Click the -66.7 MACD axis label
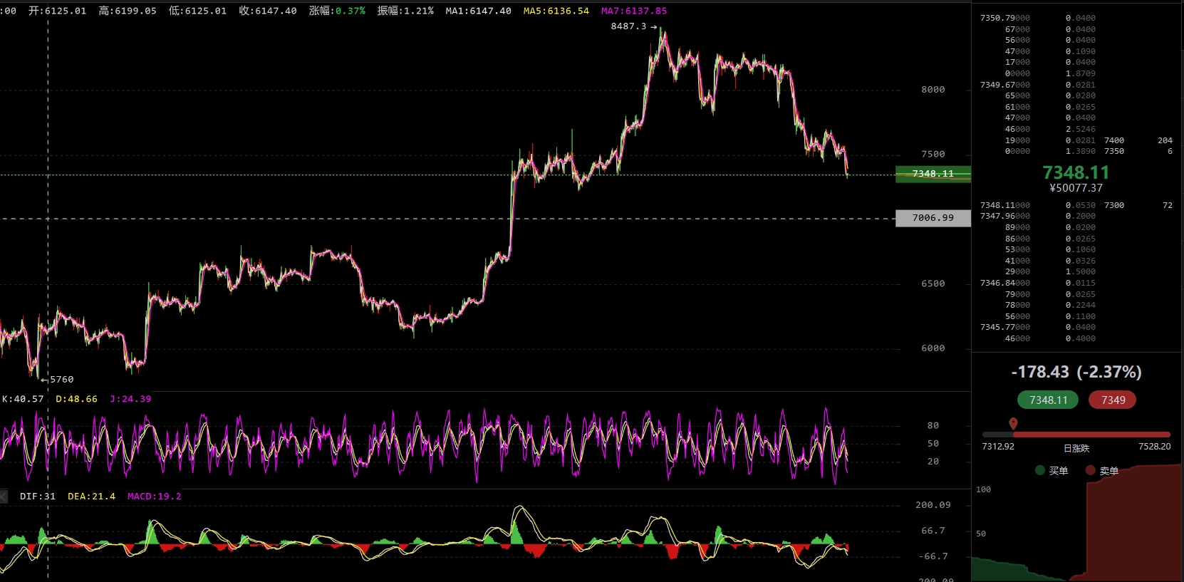Screen dimensions: 1184x582 [x=934, y=556]
